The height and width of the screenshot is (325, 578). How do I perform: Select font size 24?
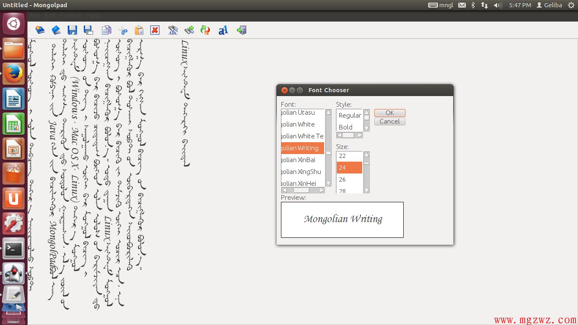click(350, 168)
